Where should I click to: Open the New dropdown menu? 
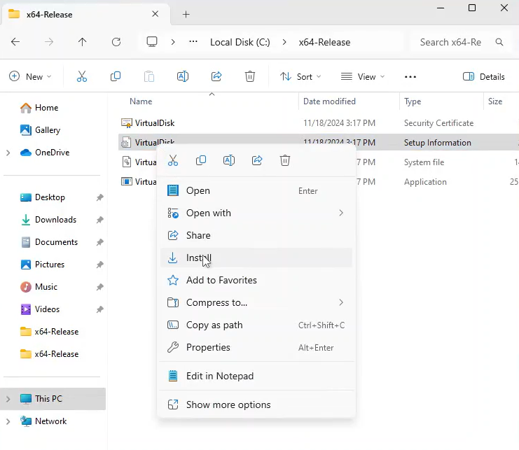pos(30,77)
